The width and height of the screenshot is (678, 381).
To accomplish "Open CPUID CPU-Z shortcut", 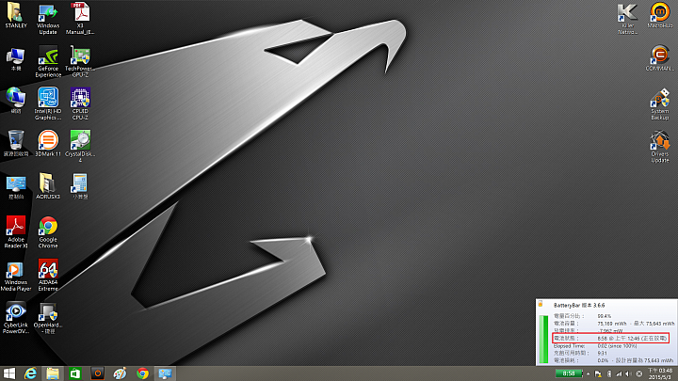I will click(x=80, y=103).
